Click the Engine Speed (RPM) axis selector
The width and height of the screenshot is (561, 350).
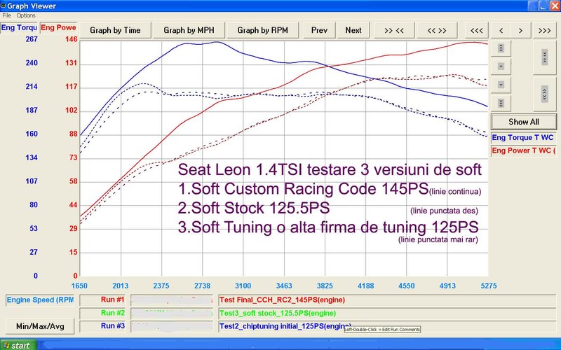coord(40,300)
